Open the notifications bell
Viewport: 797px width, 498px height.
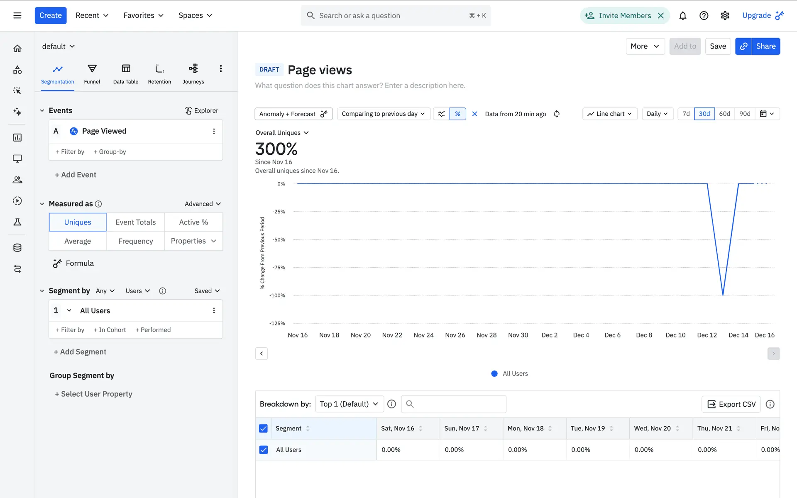click(x=682, y=16)
